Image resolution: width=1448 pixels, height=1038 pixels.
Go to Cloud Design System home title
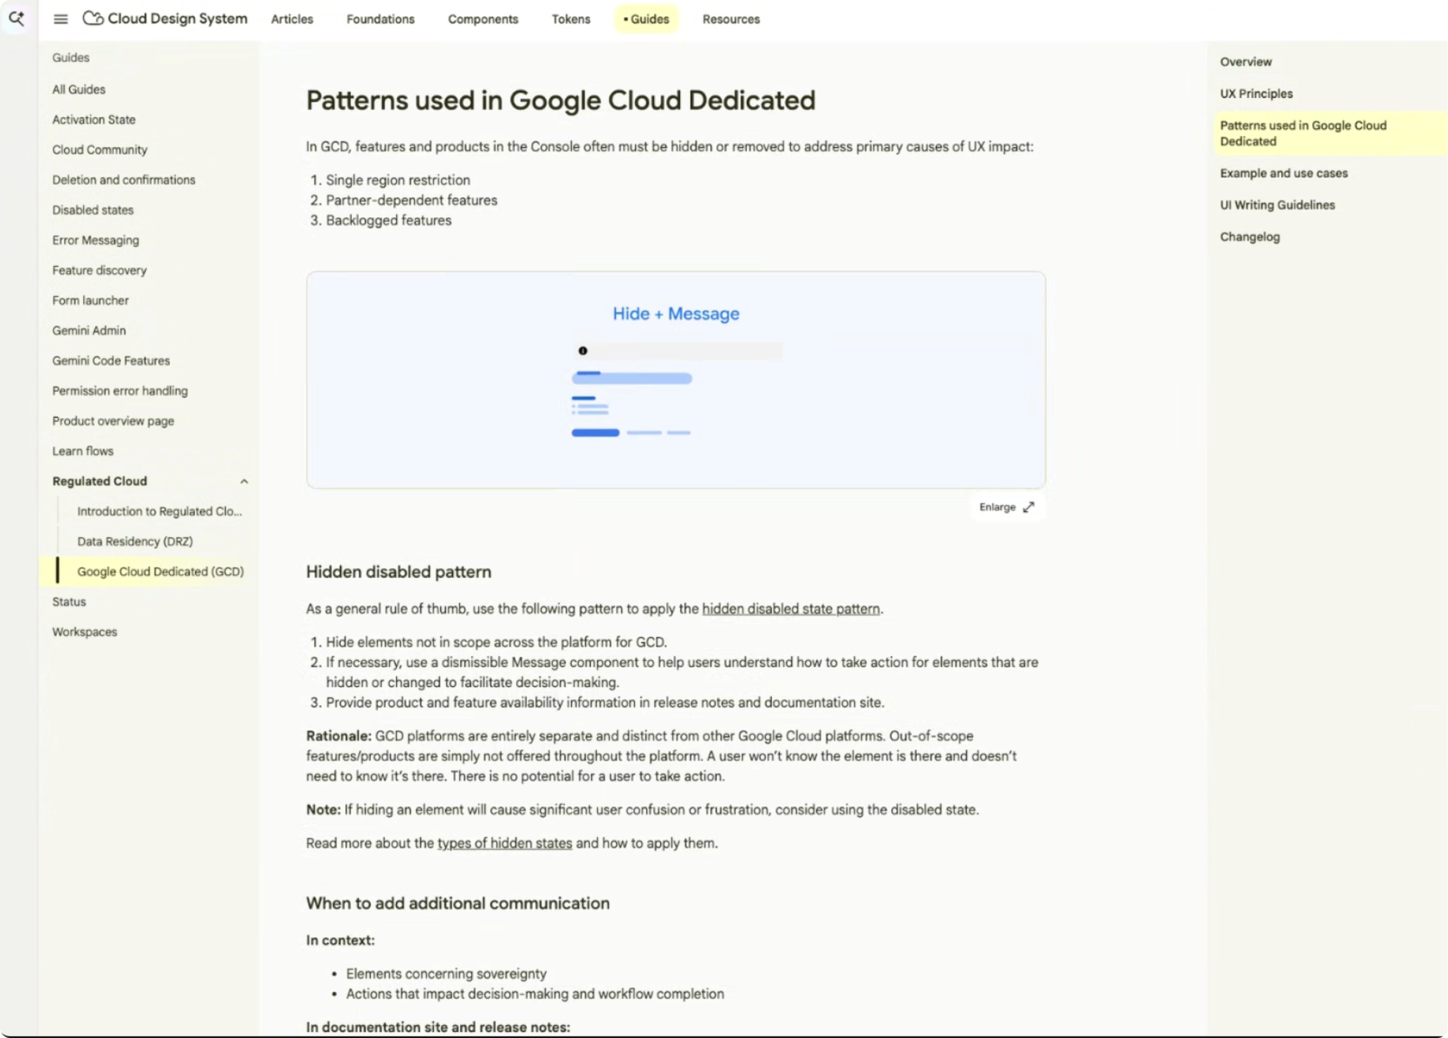click(x=177, y=18)
